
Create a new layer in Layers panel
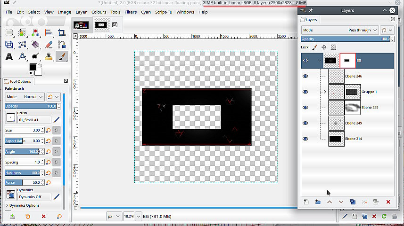306,202
